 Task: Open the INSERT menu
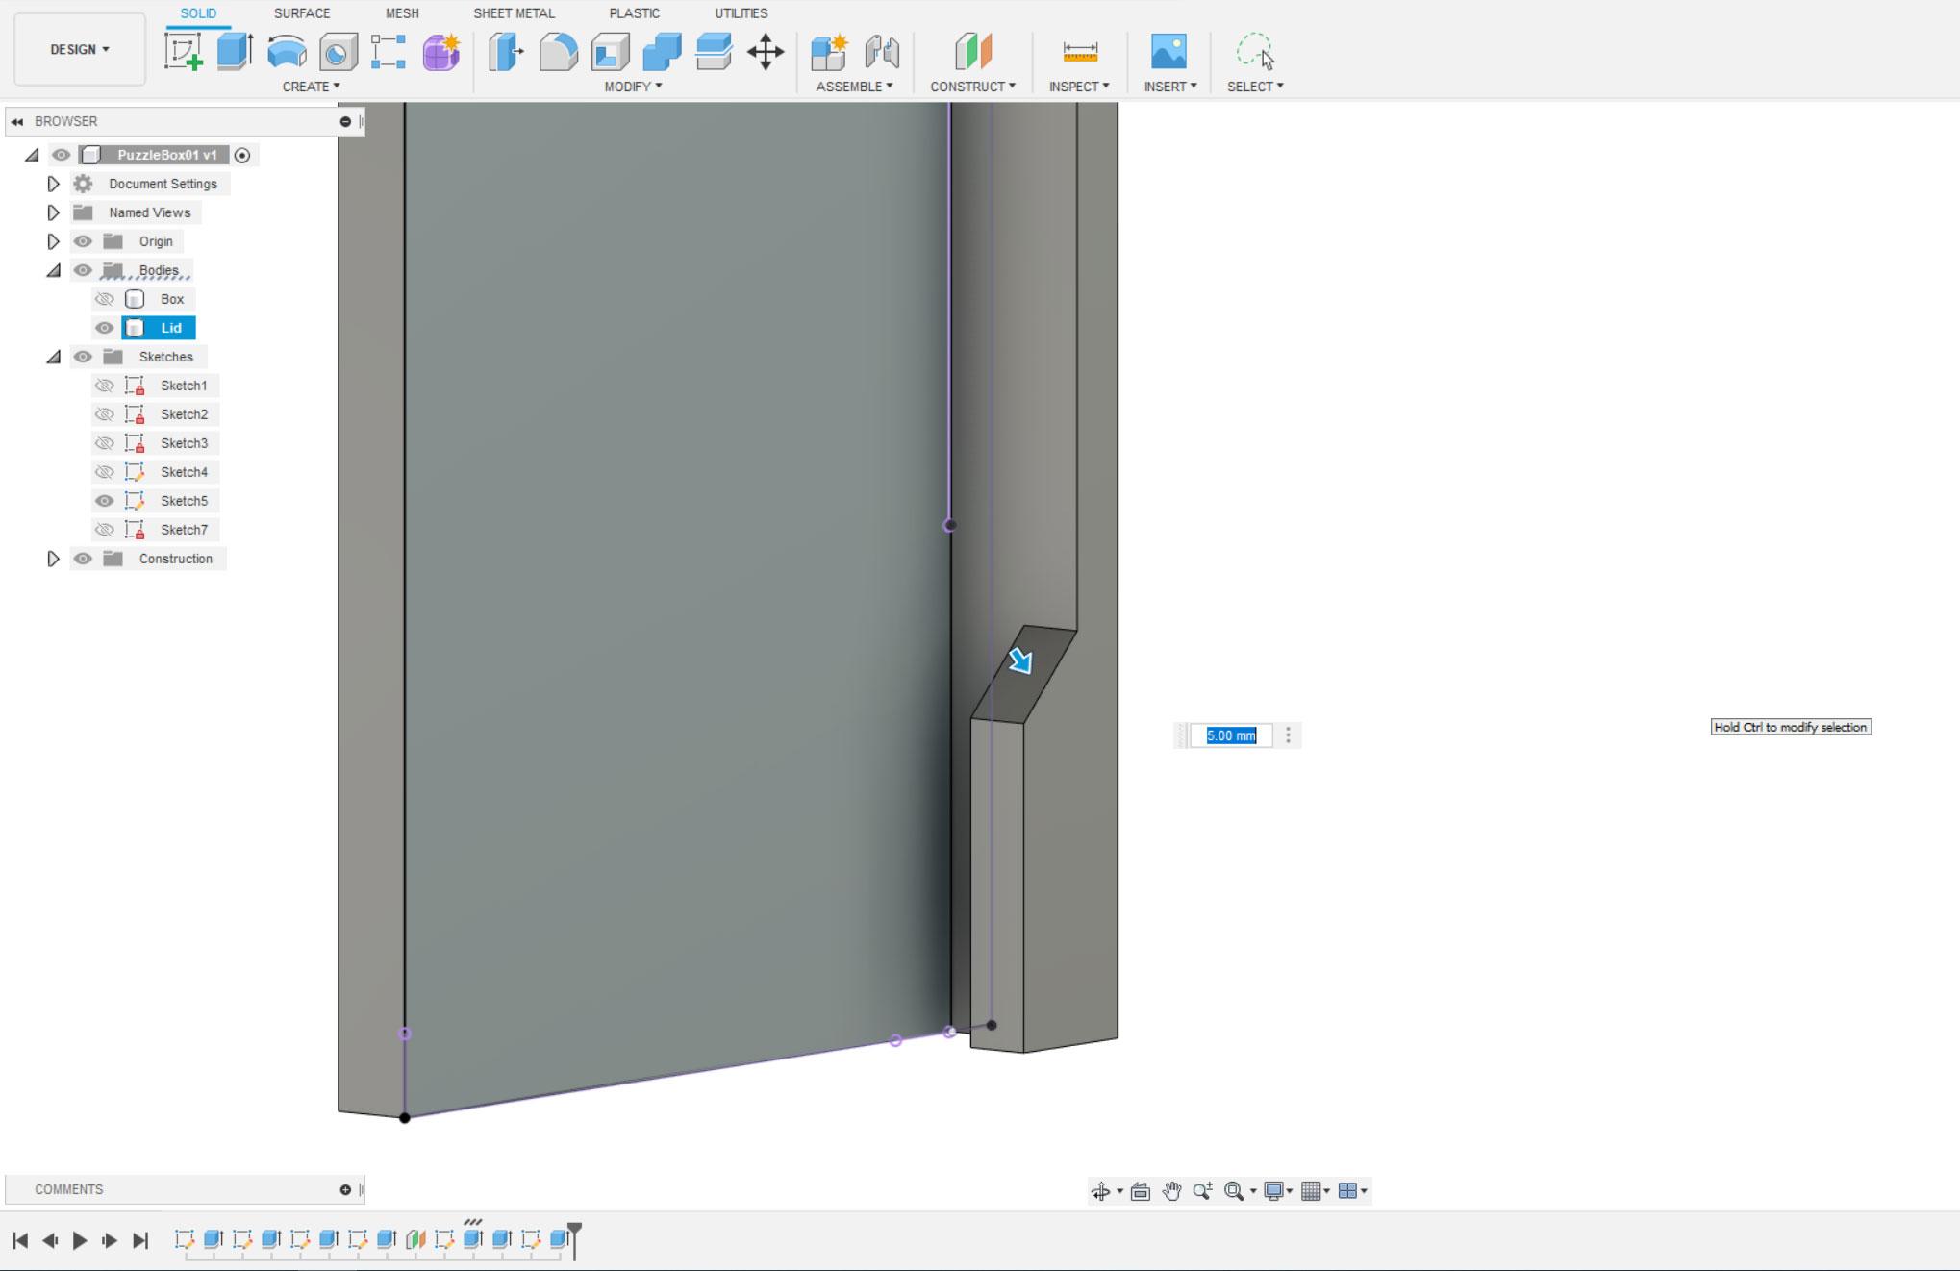pyautogui.click(x=1170, y=87)
